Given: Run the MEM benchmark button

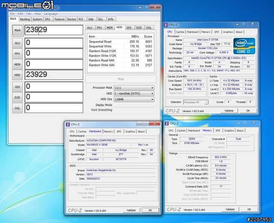Looking at the screenshot, I should pos(17,65).
